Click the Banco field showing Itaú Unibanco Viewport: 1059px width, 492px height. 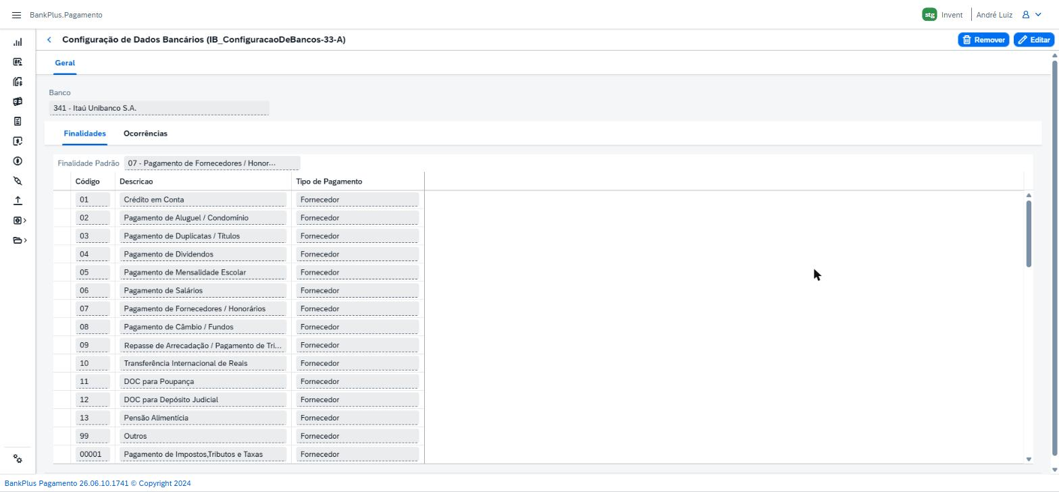click(159, 108)
